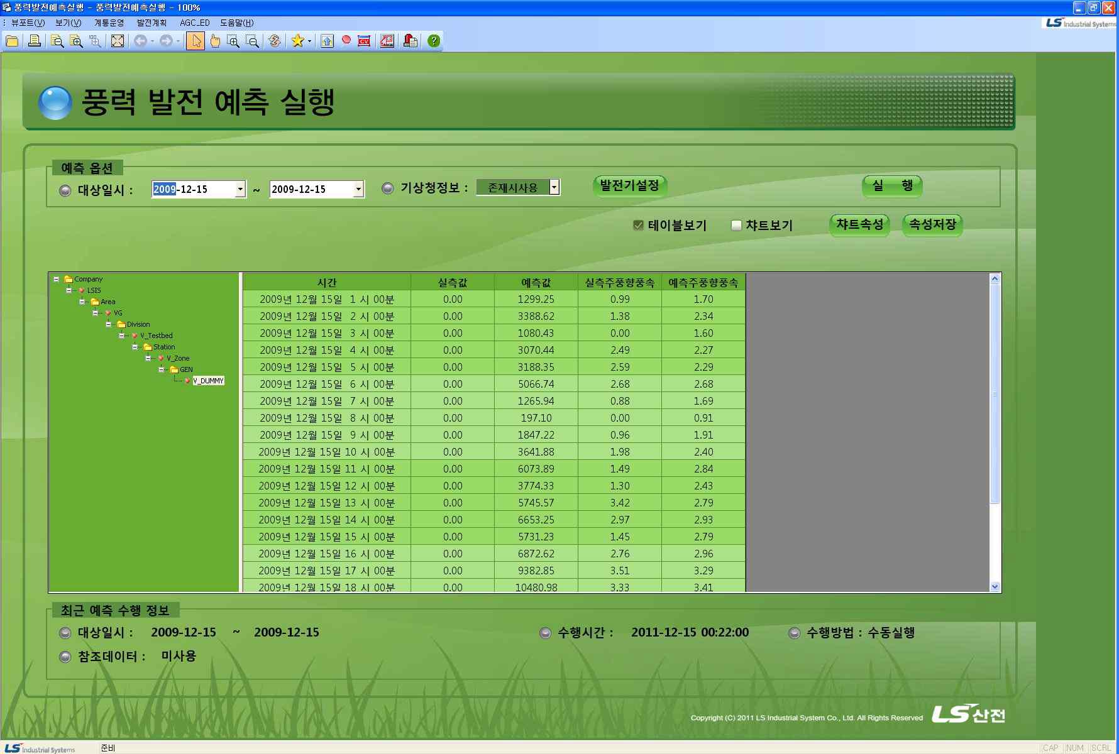Click the forward navigation arrow icon
The height and width of the screenshot is (754, 1119).
(166, 41)
